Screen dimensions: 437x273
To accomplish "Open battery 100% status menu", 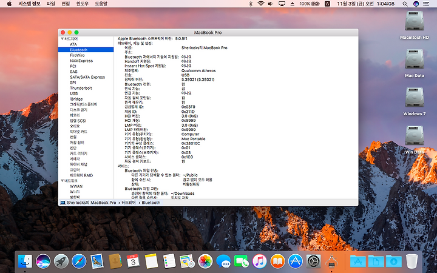I will [310, 4].
